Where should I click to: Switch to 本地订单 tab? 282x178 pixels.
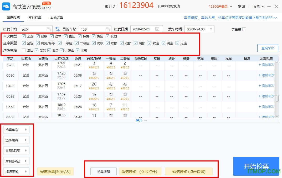57,18
